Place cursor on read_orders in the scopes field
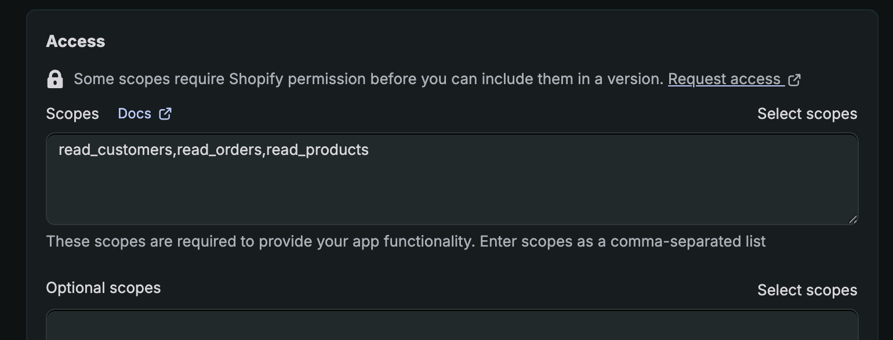Viewport: 893px width, 340px height. click(219, 150)
